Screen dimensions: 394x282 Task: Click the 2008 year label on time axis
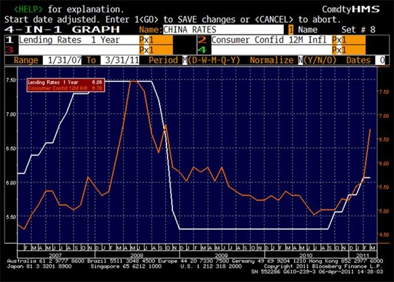(137, 255)
